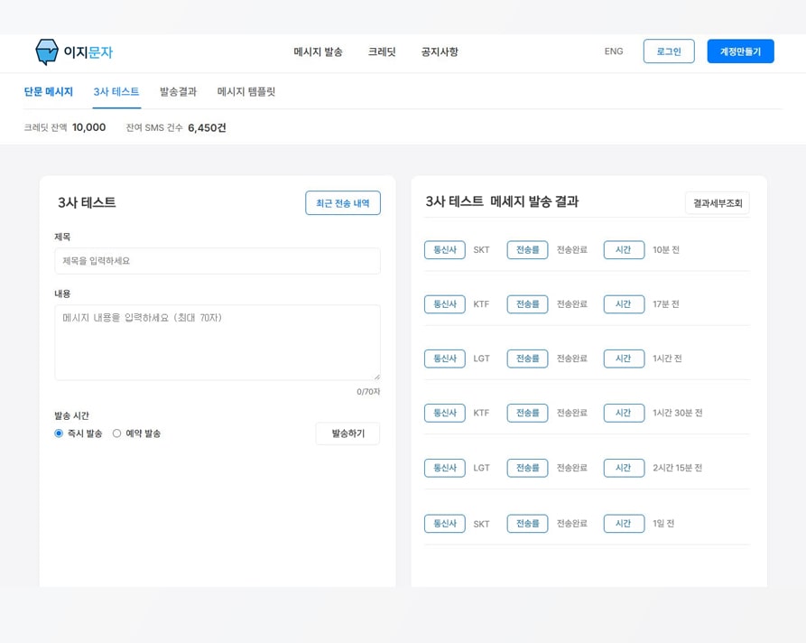This screenshot has width=806, height=643.
Task: Switch to the 단문 메시지 tab
Action: click(x=48, y=91)
